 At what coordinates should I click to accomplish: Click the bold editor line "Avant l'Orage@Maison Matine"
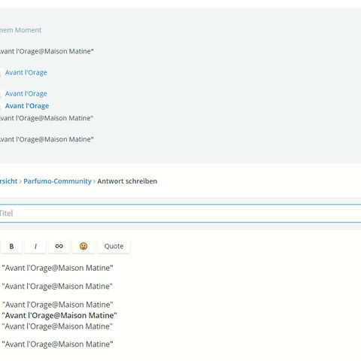coord(59,315)
